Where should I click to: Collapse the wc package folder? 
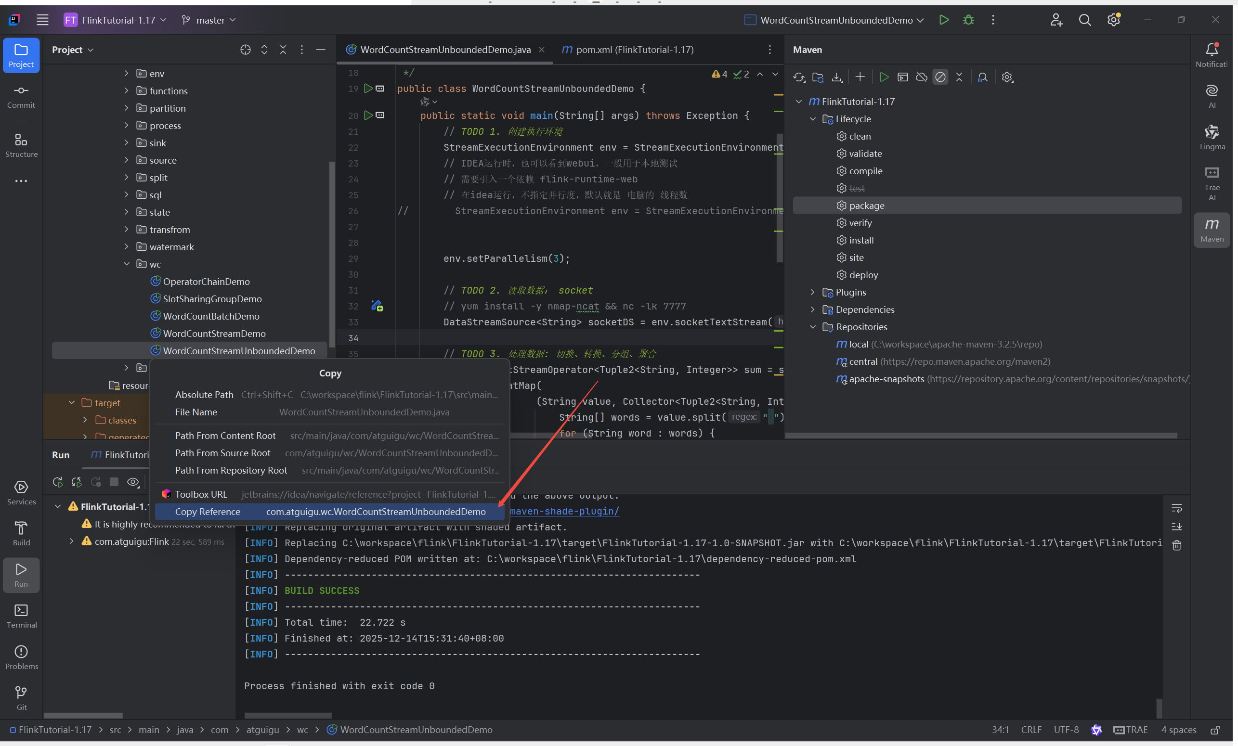point(127,264)
